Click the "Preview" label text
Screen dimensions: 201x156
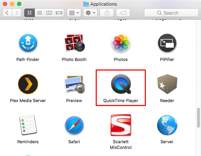(x=74, y=101)
